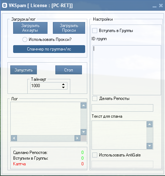Image resolution: width=165 pixels, height=176 pixels.
Task: Open Спаммер по группам/лс
Action: click(49, 49)
